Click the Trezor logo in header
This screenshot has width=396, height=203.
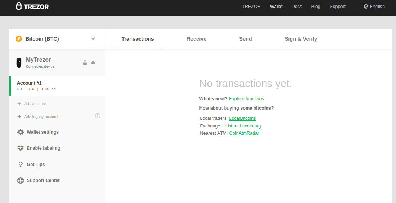(32, 7)
